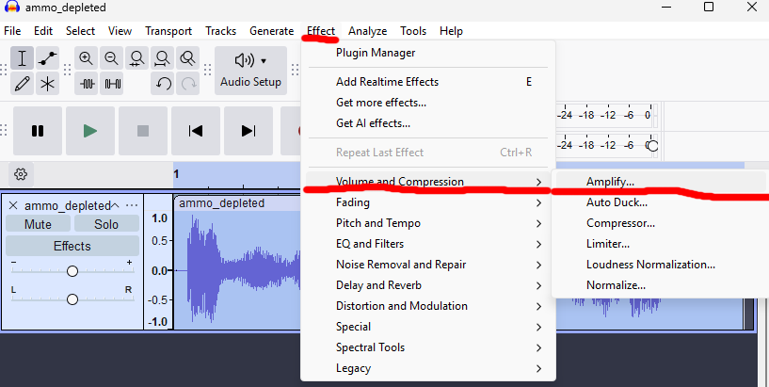Click the Zoom Out magnifier

pyautogui.click(x=112, y=58)
